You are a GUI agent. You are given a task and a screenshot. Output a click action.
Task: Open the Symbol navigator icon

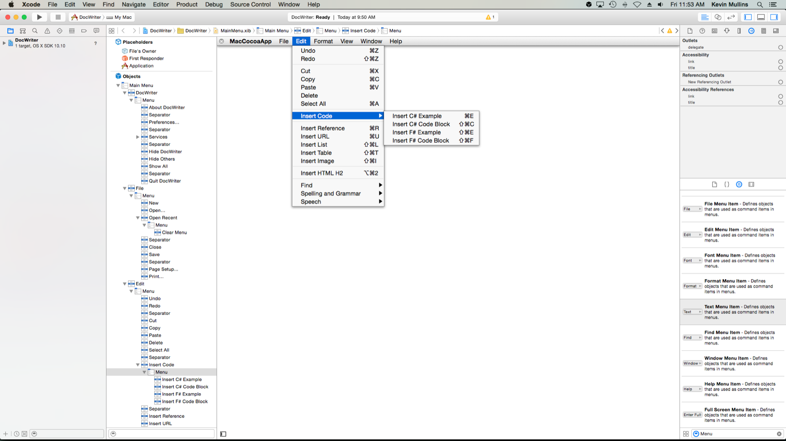[x=22, y=31]
